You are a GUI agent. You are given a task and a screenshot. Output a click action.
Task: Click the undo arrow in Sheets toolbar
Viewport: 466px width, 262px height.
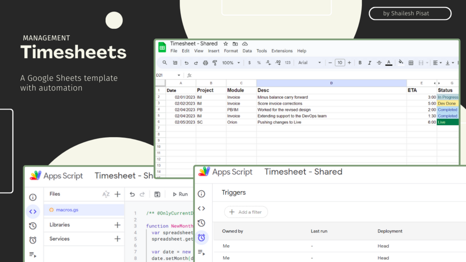(x=186, y=63)
